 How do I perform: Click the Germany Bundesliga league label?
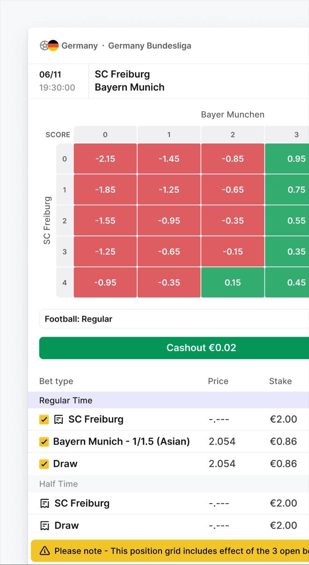coord(149,46)
